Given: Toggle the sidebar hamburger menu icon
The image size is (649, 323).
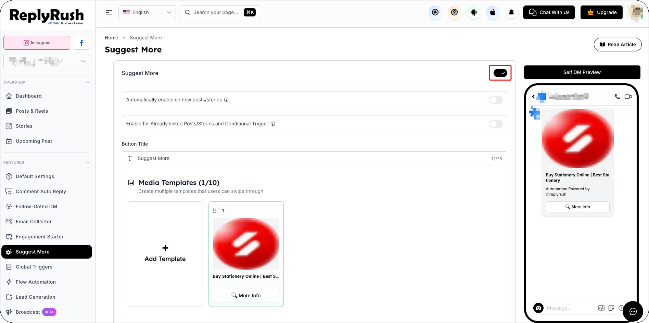Looking at the screenshot, I should 109,12.
